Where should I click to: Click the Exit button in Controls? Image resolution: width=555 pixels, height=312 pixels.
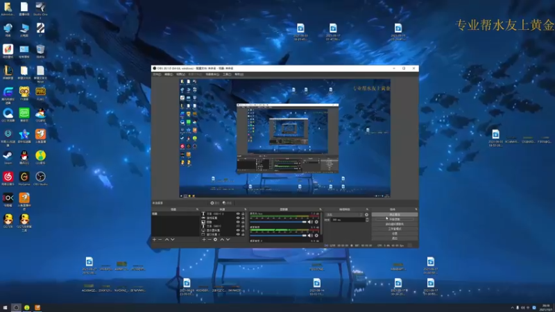click(x=394, y=239)
